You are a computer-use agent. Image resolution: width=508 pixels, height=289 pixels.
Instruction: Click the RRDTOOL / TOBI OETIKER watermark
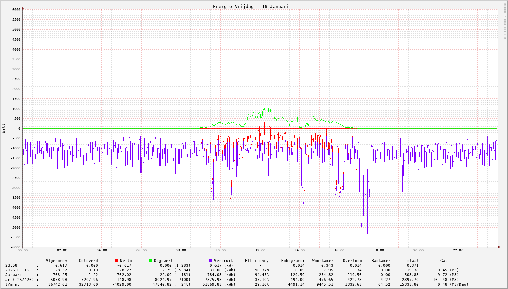point(505,20)
